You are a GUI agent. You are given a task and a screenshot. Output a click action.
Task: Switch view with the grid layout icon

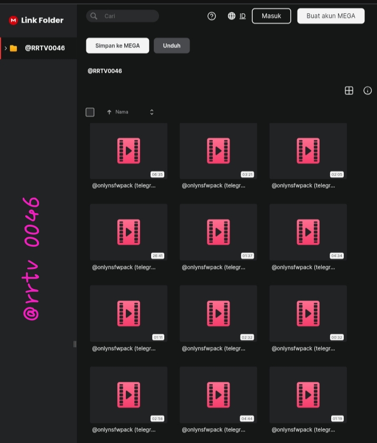pyautogui.click(x=349, y=91)
